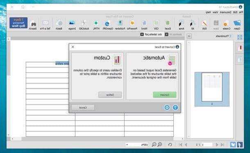Click the current page number field
The image size is (250, 153).
point(207,145)
